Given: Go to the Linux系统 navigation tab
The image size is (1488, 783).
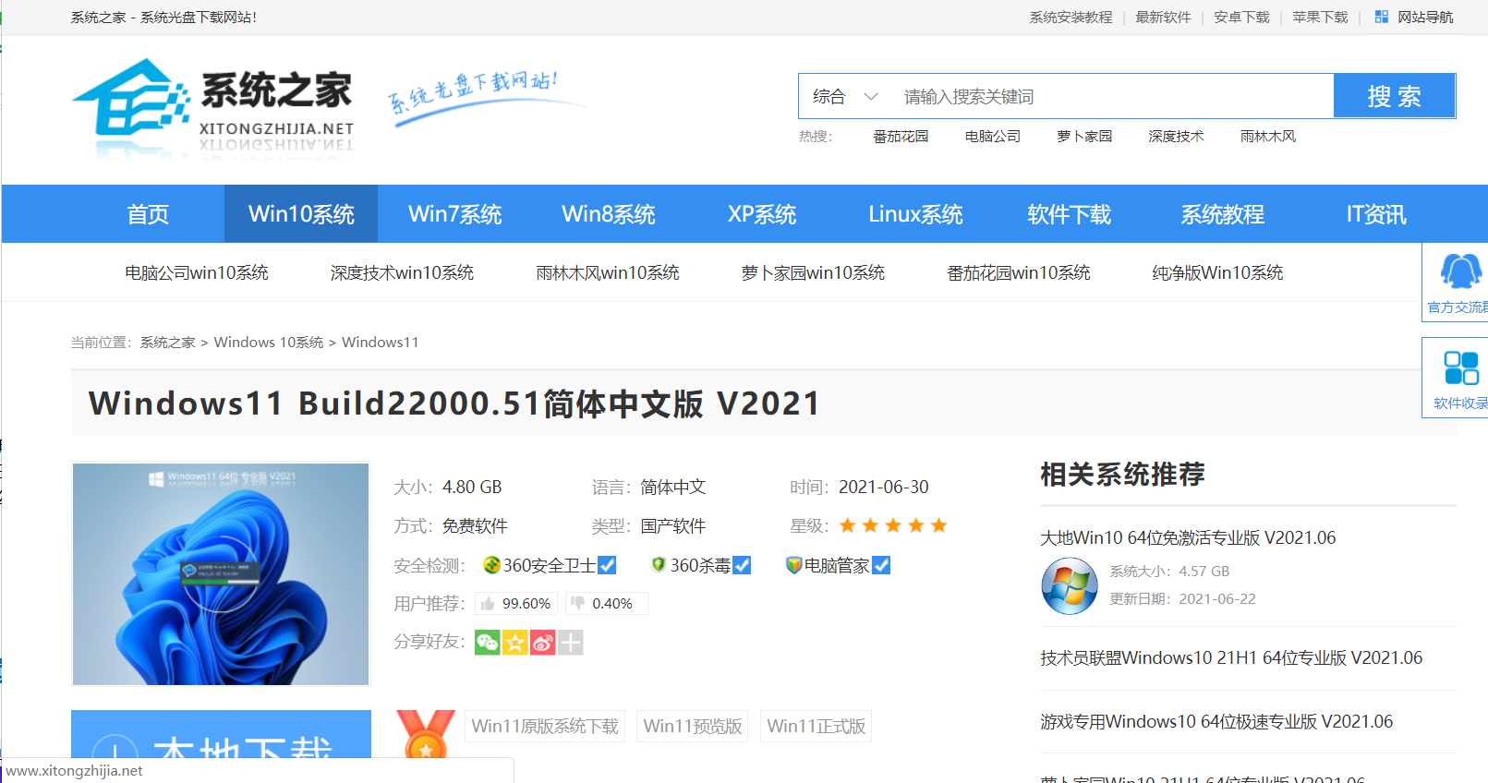Looking at the screenshot, I should [x=915, y=214].
